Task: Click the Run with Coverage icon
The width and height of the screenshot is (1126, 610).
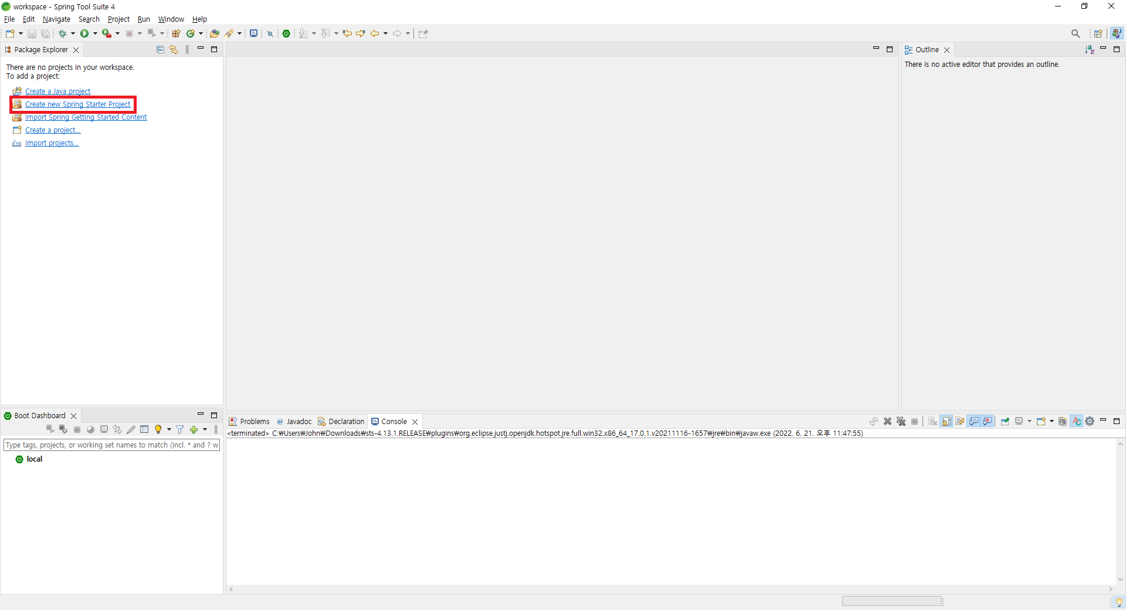Action: 106,33
